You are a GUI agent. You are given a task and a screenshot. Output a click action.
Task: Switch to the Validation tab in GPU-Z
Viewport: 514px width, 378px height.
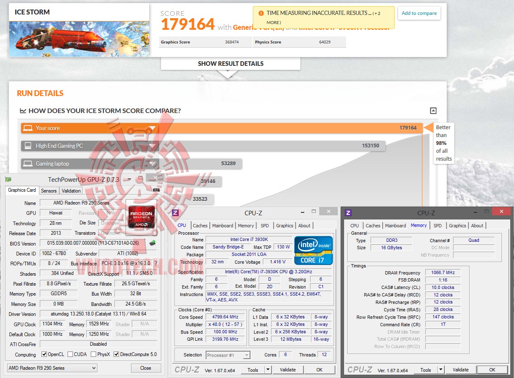[x=71, y=191]
